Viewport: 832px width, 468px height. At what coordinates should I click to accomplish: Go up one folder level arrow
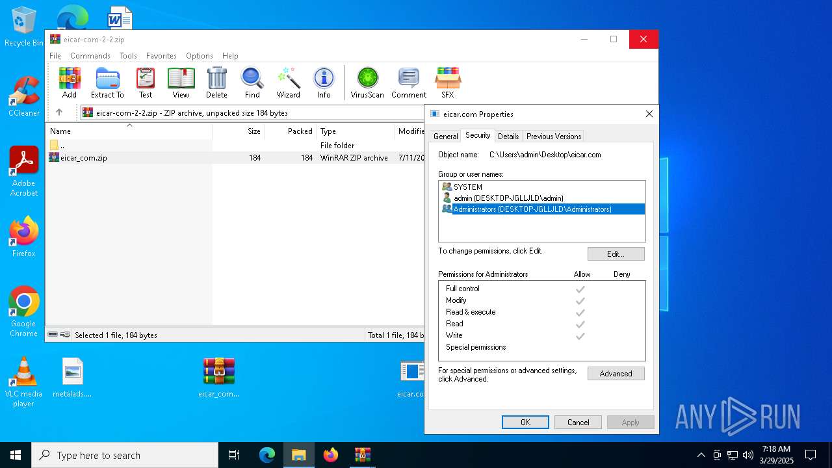tap(59, 112)
